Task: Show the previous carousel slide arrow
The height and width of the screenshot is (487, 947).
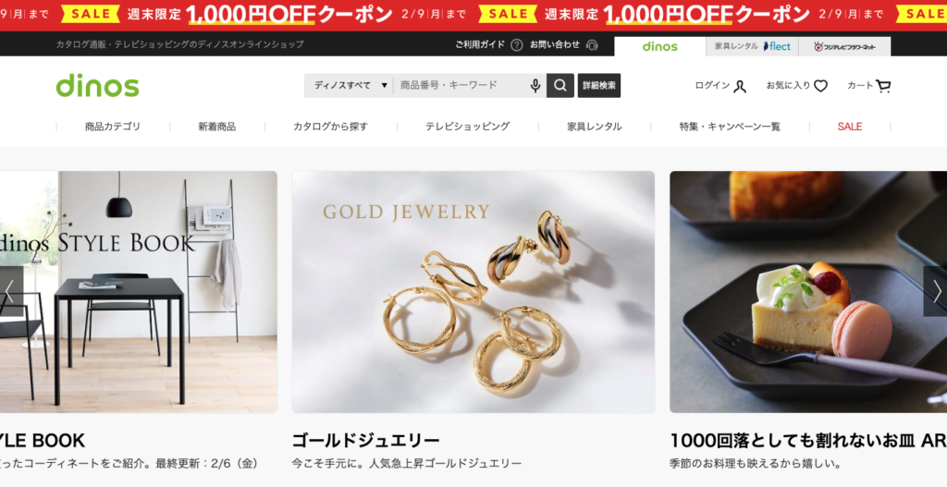Action: tap(11, 291)
